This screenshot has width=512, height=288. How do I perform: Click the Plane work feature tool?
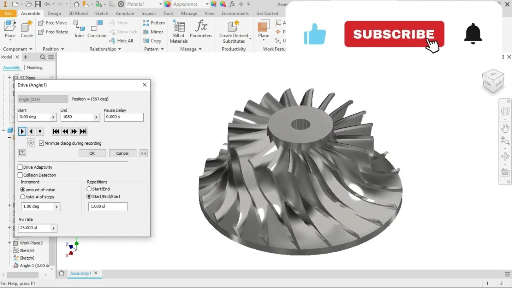point(264,29)
